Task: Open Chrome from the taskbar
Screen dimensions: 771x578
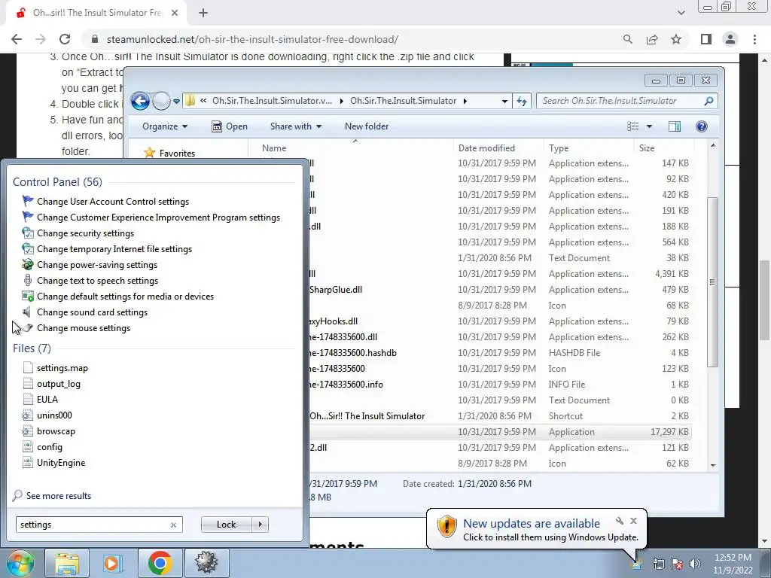Action: [160, 563]
